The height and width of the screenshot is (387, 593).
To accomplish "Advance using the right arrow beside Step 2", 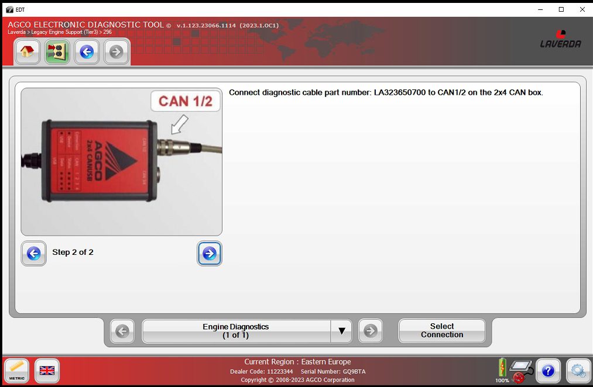I will tap(209, 253).
